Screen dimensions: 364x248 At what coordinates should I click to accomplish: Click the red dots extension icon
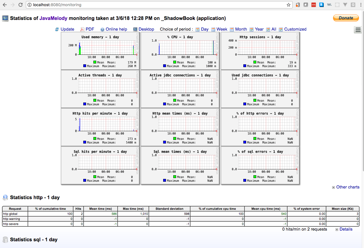313,5
